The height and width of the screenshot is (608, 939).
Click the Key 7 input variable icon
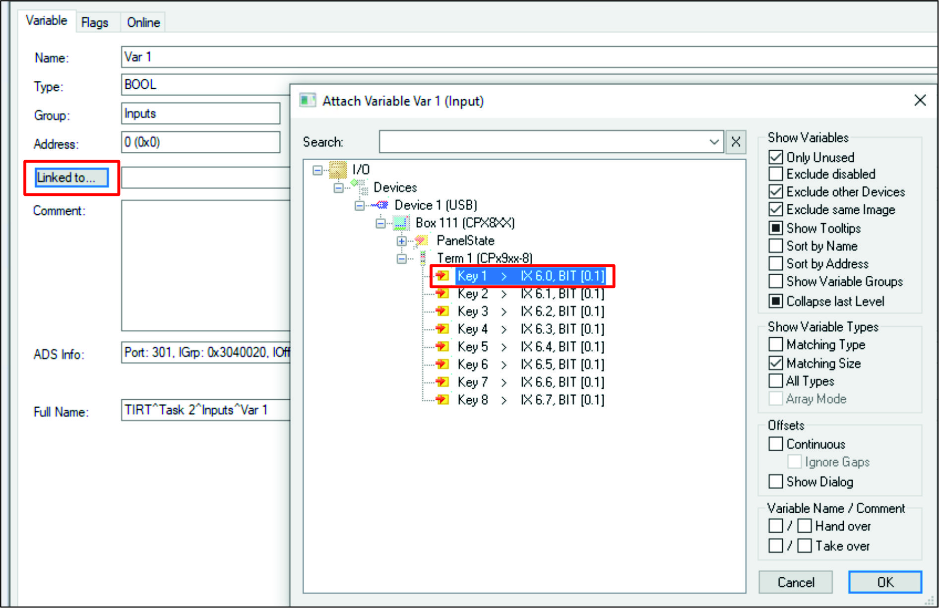[441, 382]
